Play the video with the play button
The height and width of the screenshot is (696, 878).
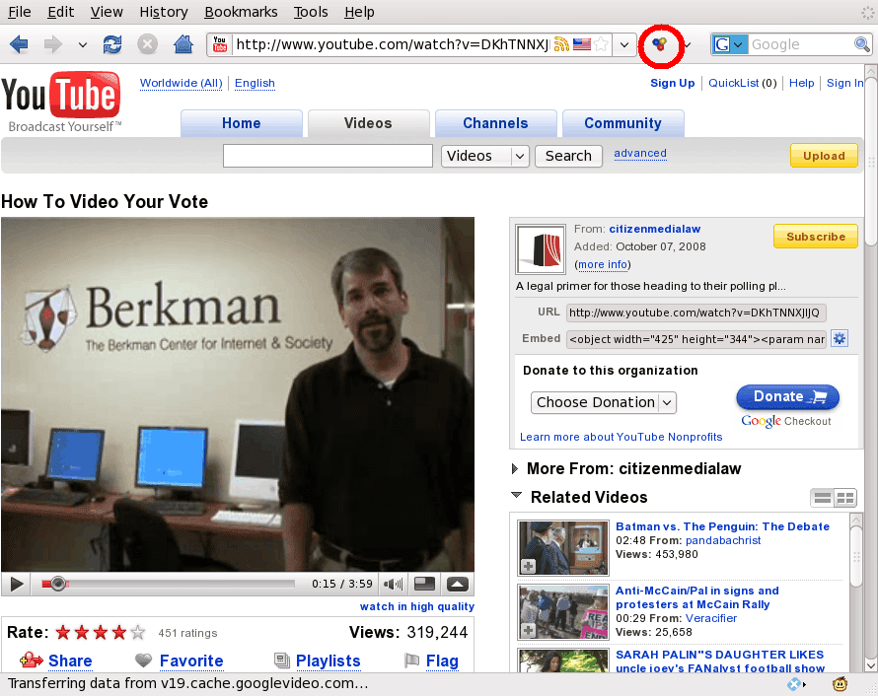(16, 584)
